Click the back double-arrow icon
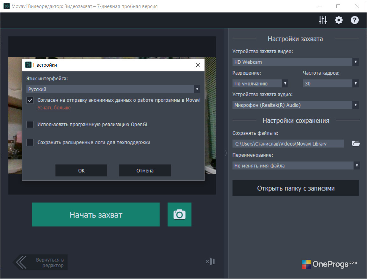367x279 pixels. point(21,262)
